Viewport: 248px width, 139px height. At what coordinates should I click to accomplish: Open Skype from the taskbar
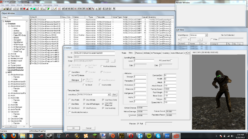pyautogui.click(x=158, y=136)
